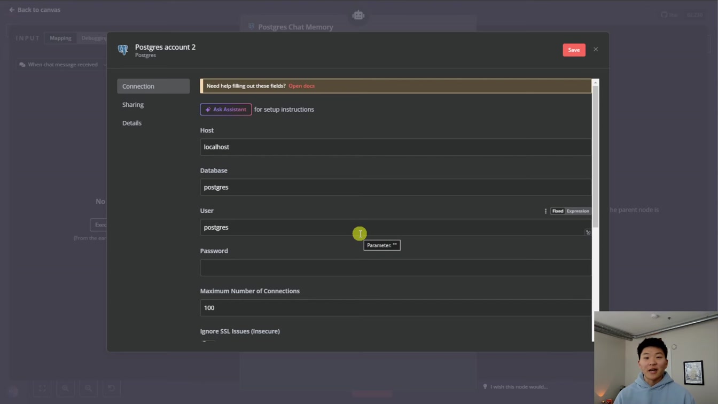Image resolution: width=718 pixels, height=404 pixels.
Task: Click the empty Password field
Action: point(395,268)
